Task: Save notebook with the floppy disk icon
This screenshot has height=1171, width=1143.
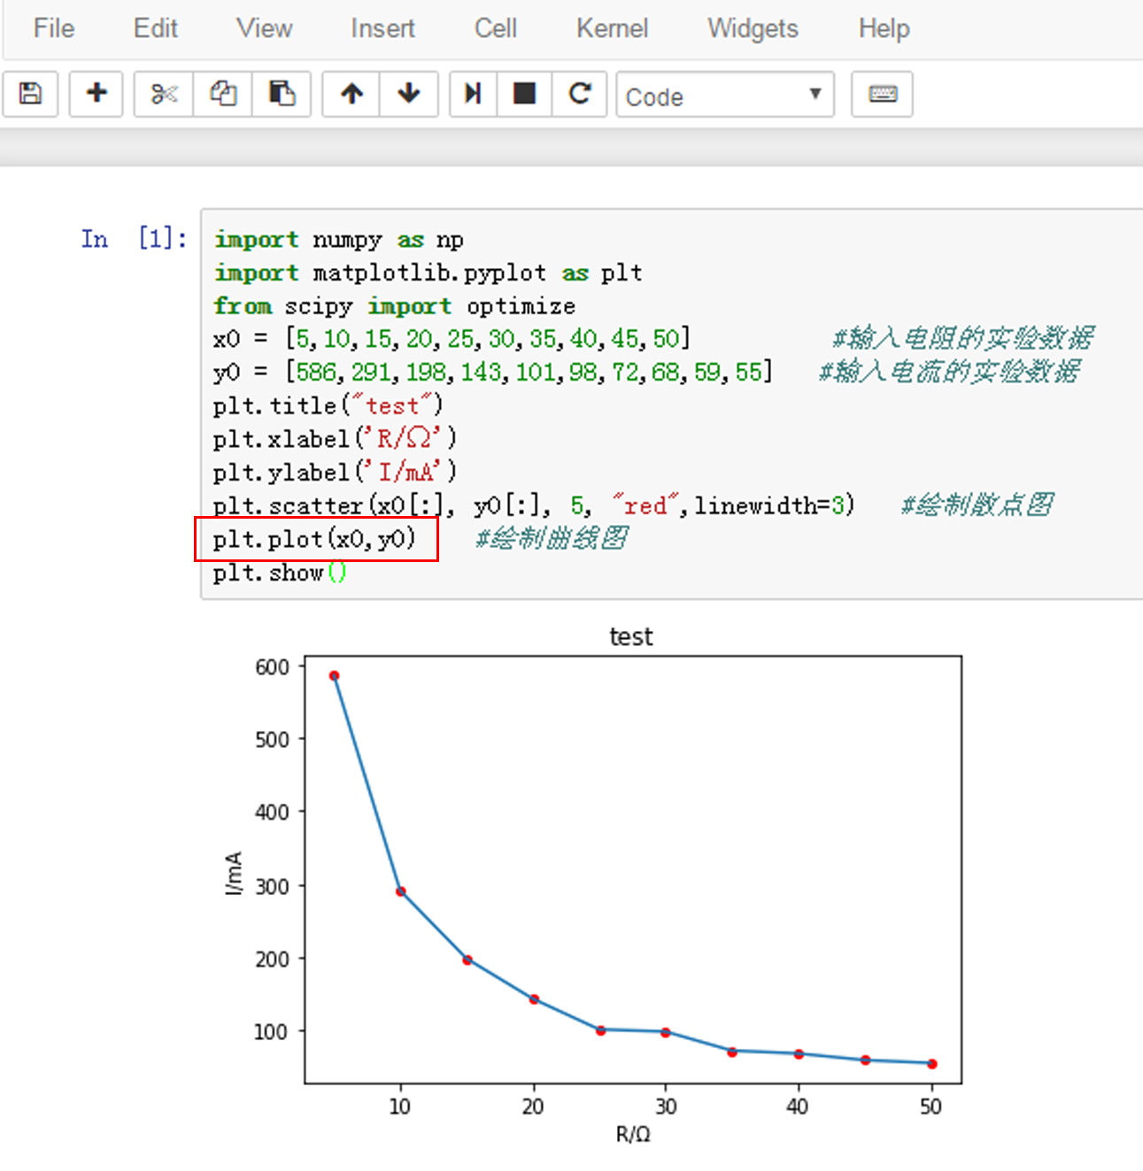Action: tap(31, 94)
